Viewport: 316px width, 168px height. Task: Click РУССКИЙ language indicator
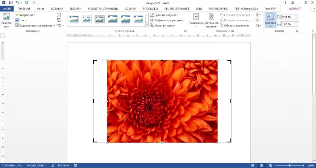(x=64, y=166)
